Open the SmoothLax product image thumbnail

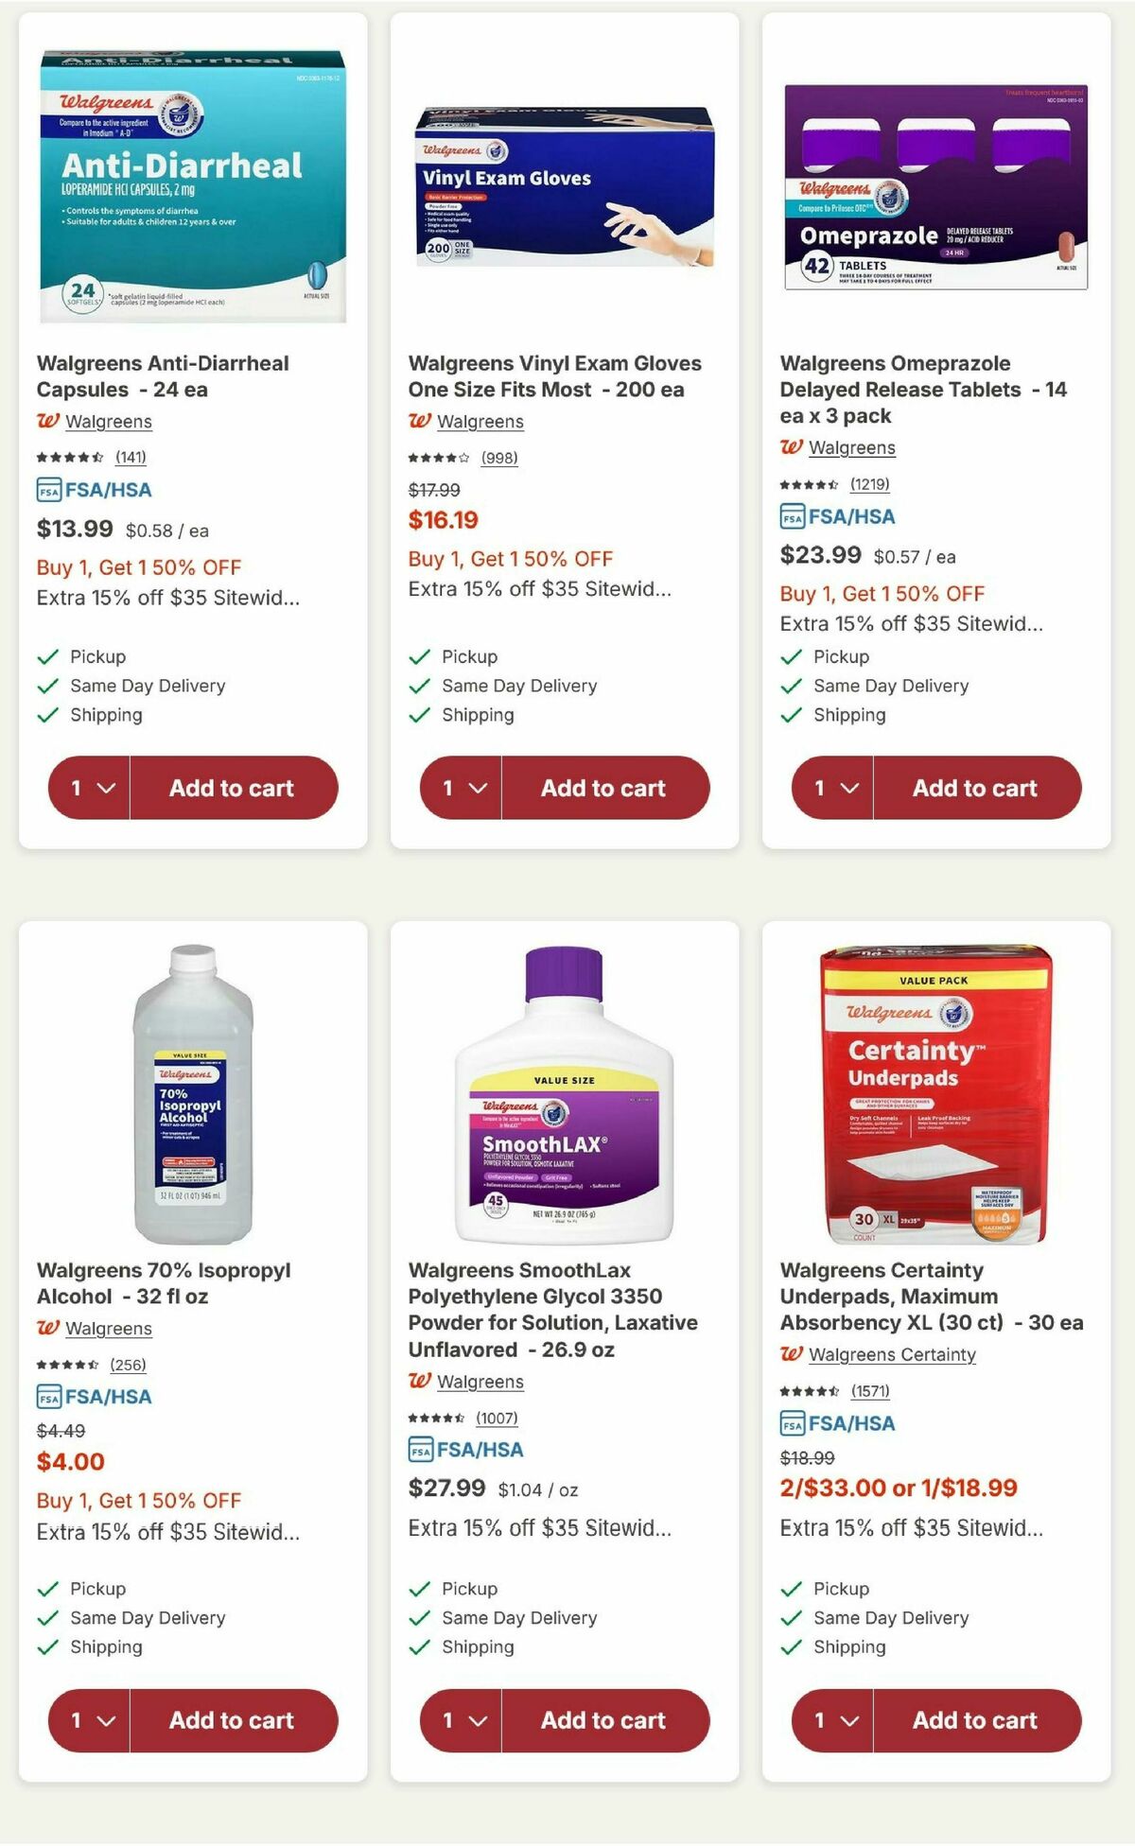click(567, 1088)
